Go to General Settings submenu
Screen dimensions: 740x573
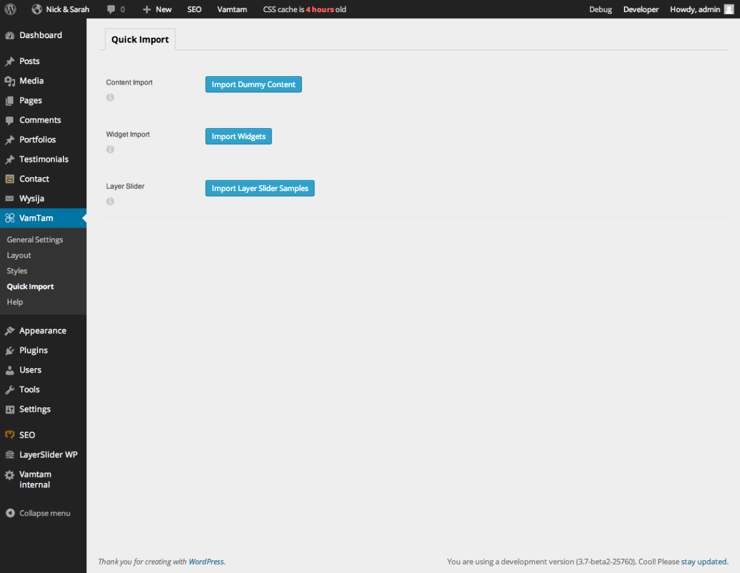(35, 239)
